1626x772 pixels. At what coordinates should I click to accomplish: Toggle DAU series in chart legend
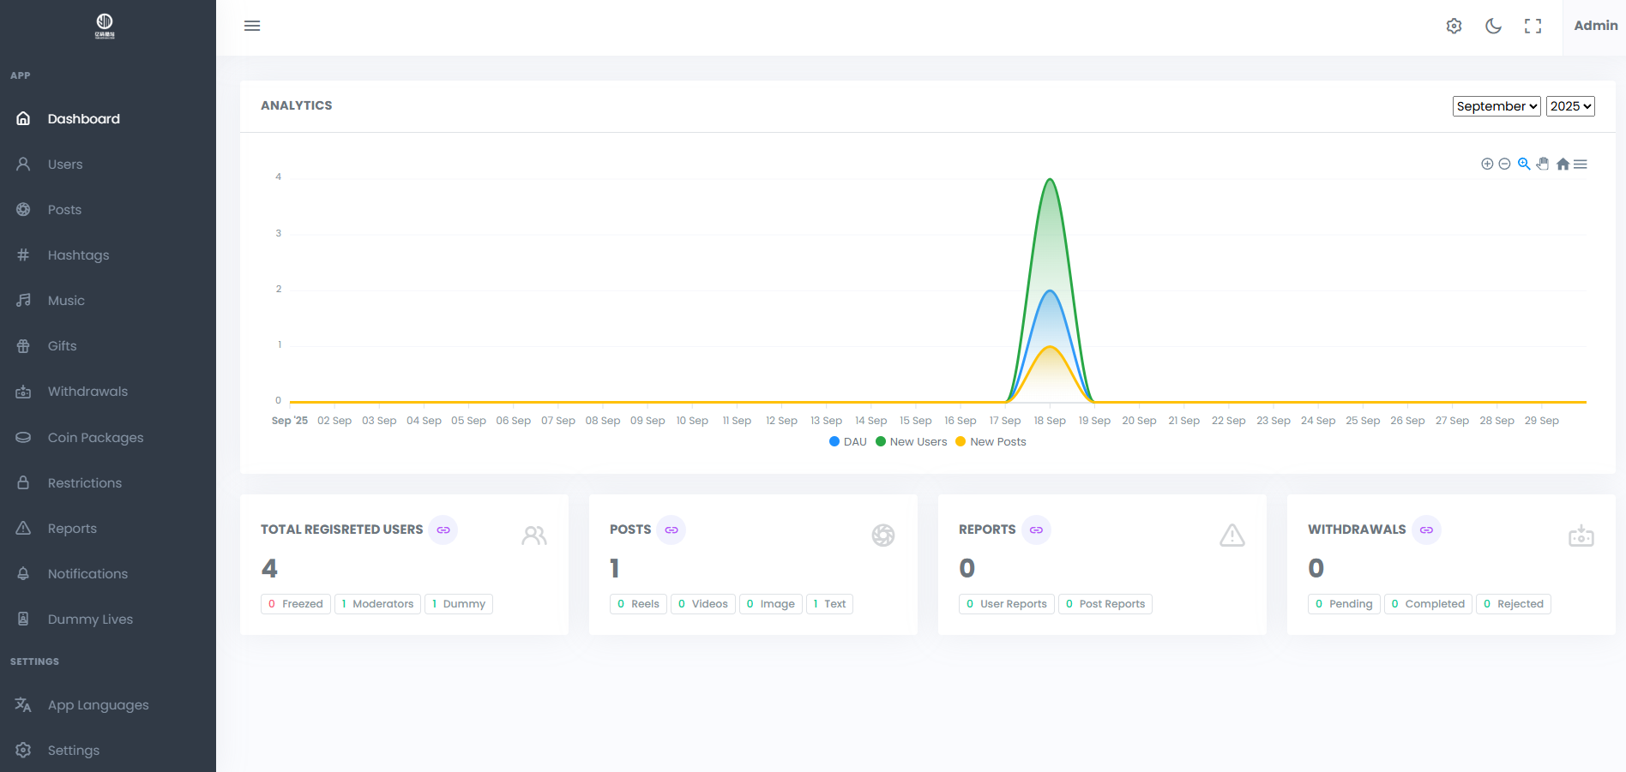click(848, 442)
